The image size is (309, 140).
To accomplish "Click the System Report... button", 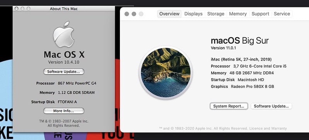I will tap(229, 106).
